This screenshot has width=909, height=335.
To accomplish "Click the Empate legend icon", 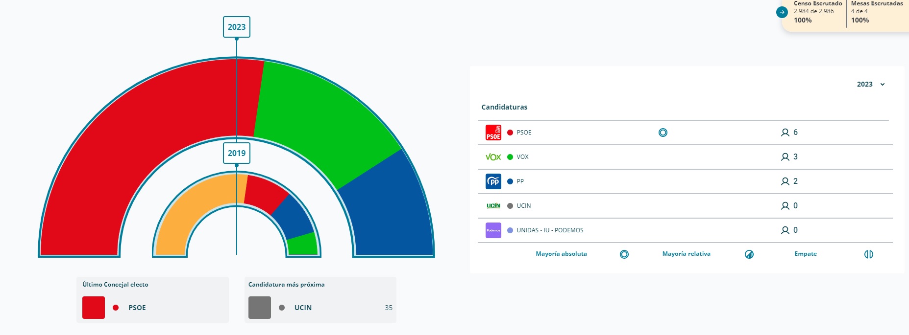I will [x=869, y=254].
